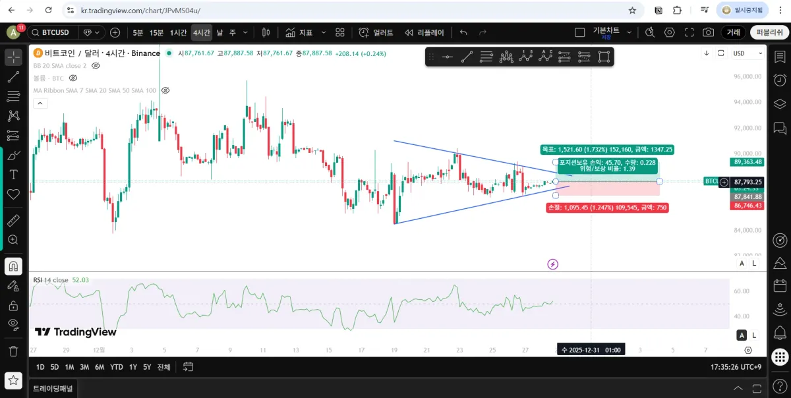
Task: Select the YTD date range
Action: [x=117, y=367]
